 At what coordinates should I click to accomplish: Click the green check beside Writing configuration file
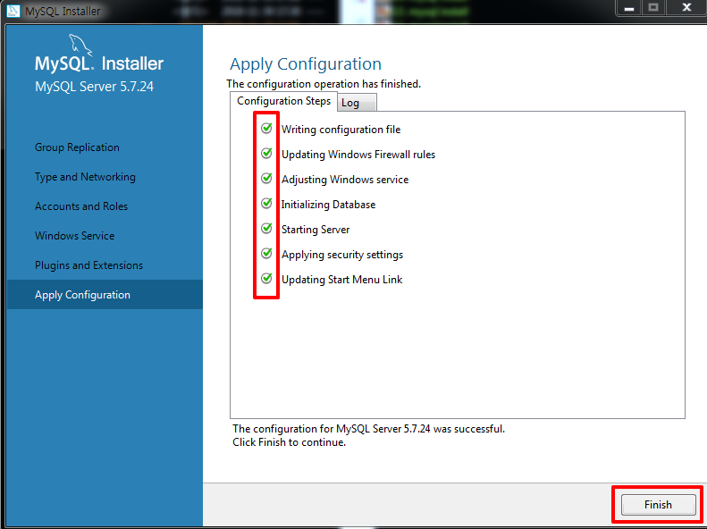266,129
